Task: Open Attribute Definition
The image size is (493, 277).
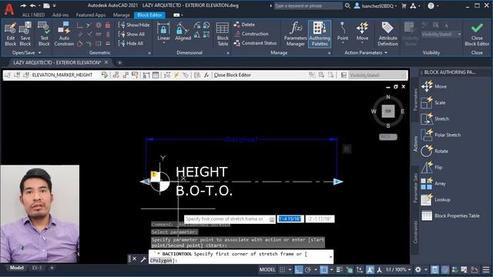Action: point(387,34)
